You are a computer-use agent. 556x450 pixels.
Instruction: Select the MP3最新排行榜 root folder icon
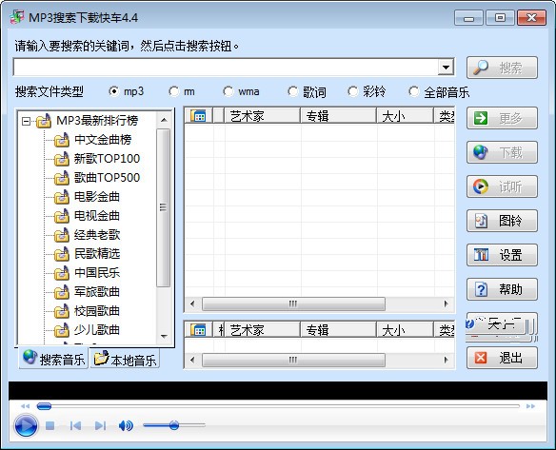click(x=44, y=121)
